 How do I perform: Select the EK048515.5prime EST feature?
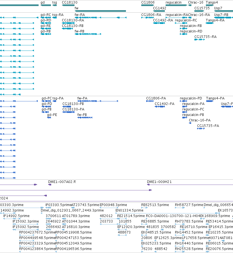click(144, 235)
